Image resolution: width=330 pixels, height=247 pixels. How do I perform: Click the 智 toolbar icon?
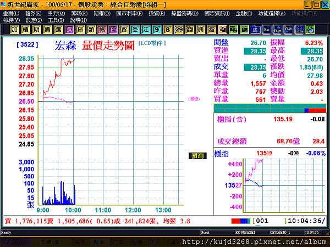click(x=124, y=30)
